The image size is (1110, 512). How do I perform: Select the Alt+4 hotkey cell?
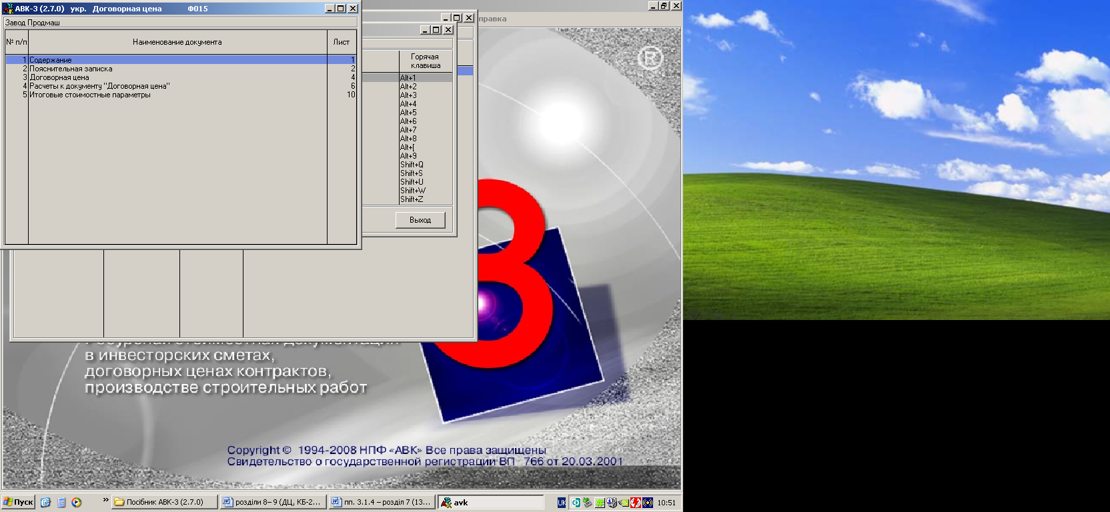click(426, 104)
